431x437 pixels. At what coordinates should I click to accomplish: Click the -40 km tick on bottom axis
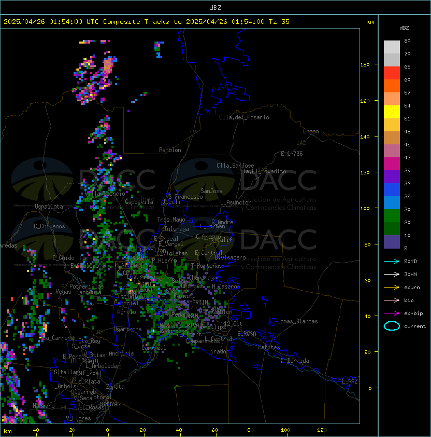pyautogui.click(x=34, y=430)
